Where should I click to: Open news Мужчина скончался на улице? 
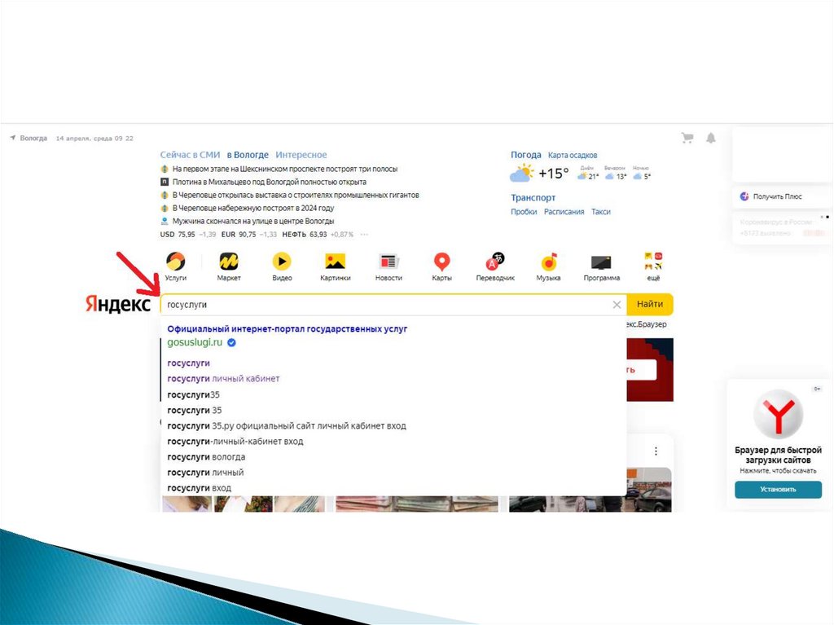[253, 221]
